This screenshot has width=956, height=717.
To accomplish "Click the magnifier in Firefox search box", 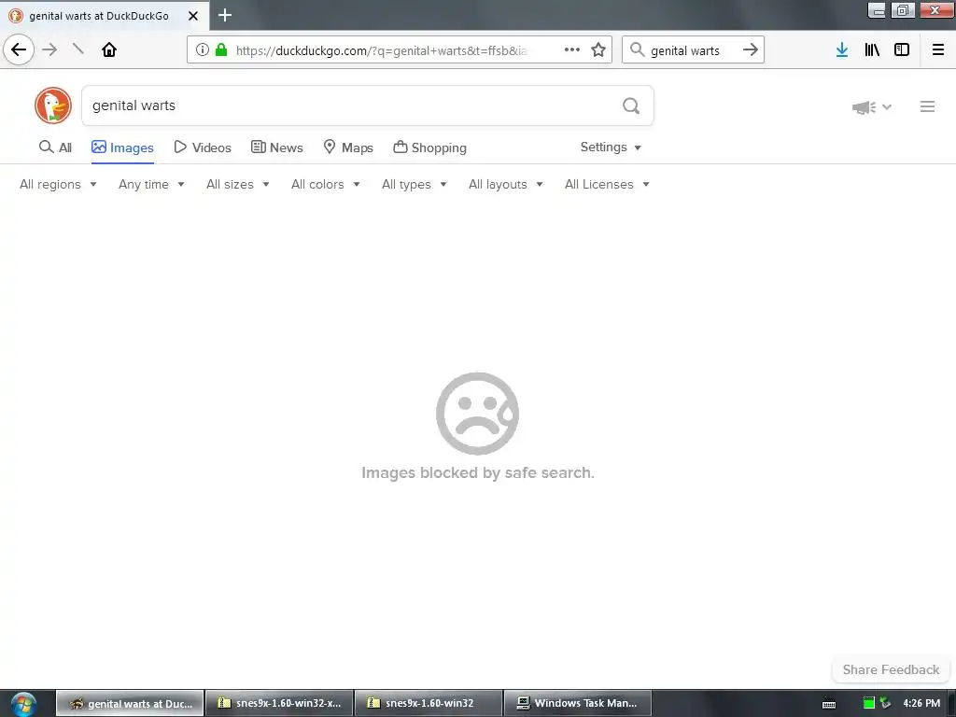I will click(x=637, y=49).
